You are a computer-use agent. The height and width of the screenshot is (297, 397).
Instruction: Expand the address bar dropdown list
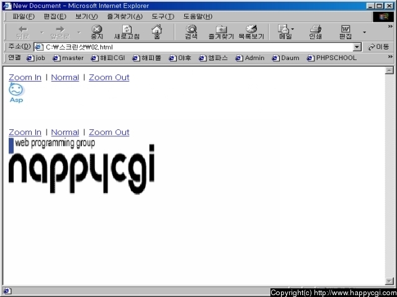pyautogui.click(x=357, y=47)
